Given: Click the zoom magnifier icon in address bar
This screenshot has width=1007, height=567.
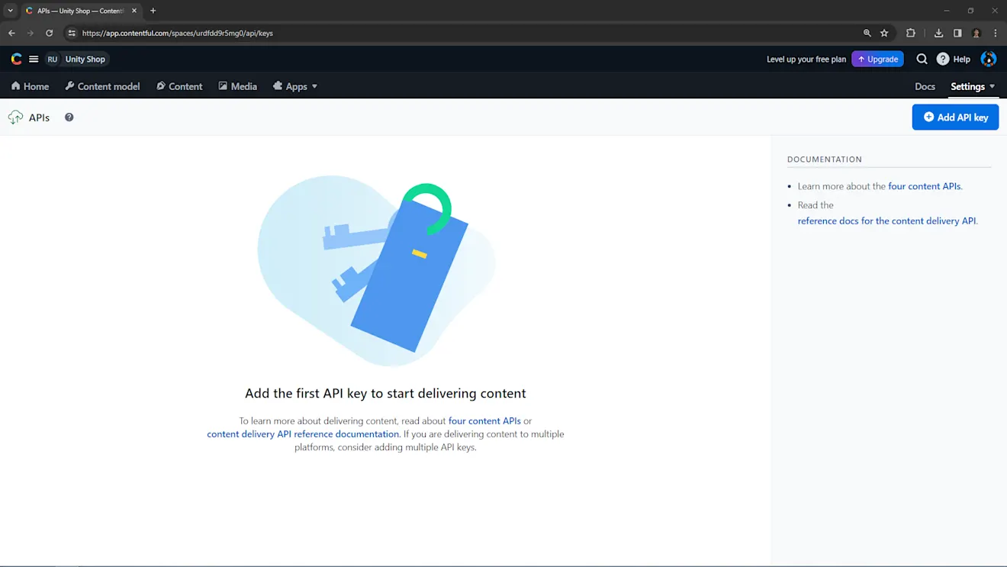Looking at the screenshot, I should pyautogui.click(x=867, y=33).
